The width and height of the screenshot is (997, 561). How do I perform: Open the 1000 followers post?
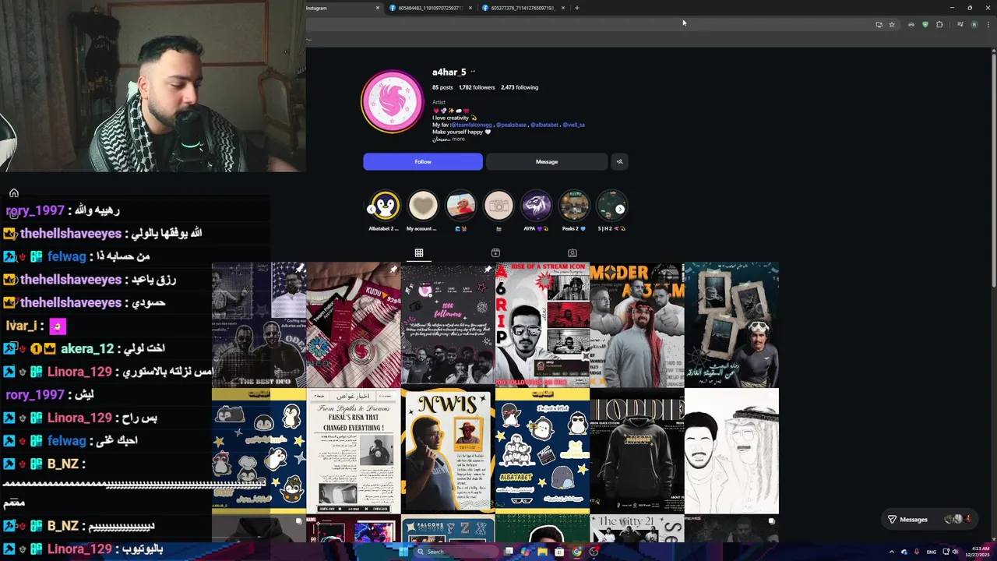[448, 325]
